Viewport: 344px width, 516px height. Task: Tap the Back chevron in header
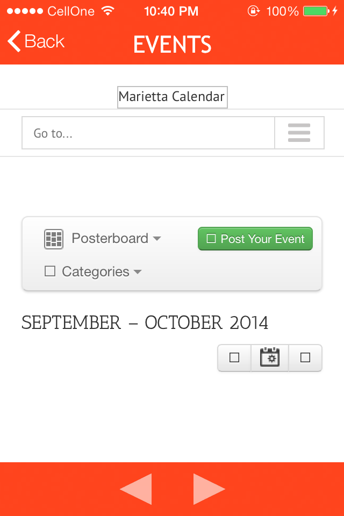pyautogui.click(x=15, y=41)
